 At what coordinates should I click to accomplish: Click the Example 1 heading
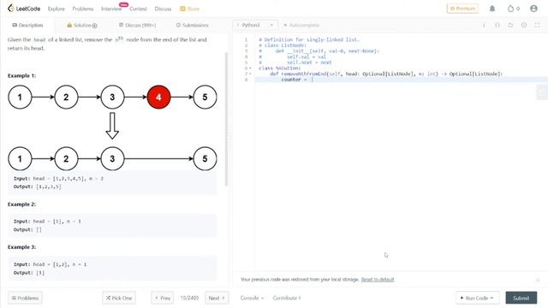(x=21, y=76)
